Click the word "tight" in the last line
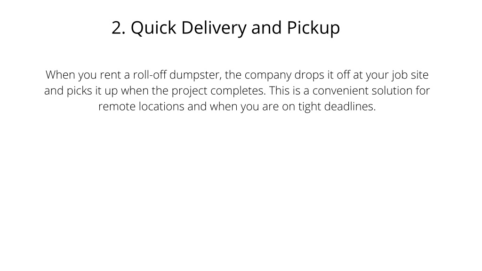The width and height of the screenshot is (482, 271). coord(310,107)
